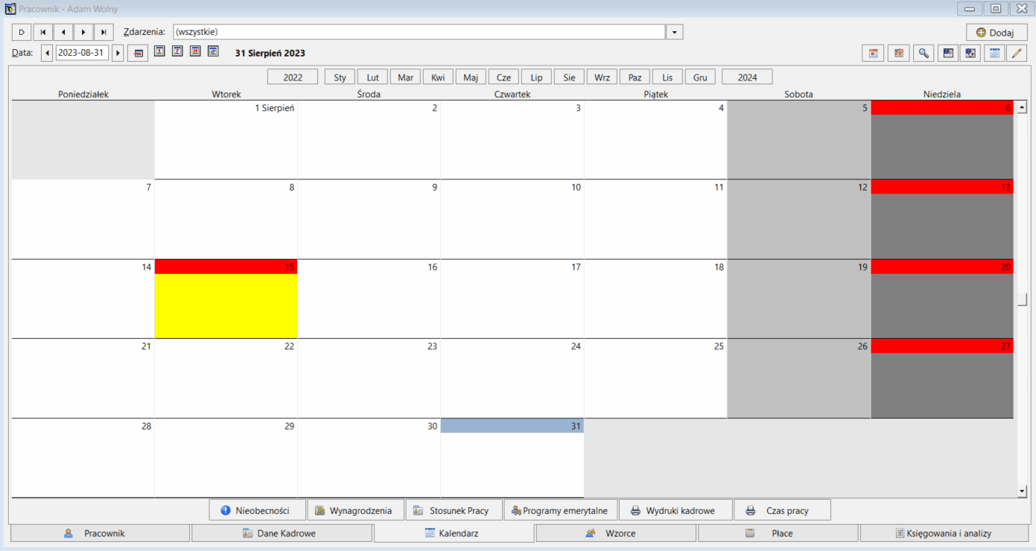Switch to the Płace tab

tap(778, 533)
